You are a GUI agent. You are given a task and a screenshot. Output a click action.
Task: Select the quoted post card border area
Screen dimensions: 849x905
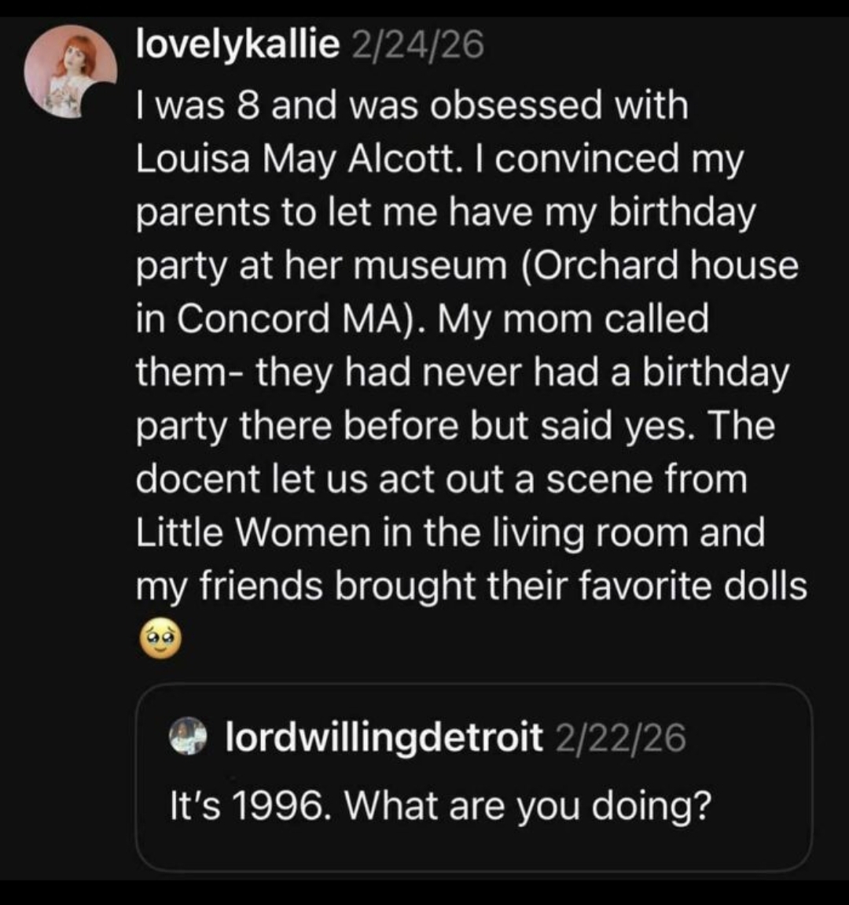474,778
